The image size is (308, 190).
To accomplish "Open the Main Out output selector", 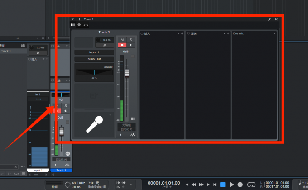I will 94,59.
